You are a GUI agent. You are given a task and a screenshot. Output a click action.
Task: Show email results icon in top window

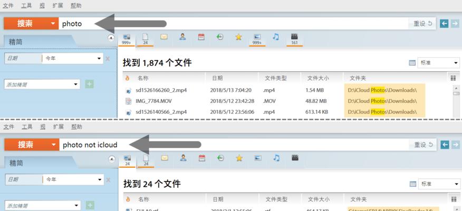tap(164, 37)
